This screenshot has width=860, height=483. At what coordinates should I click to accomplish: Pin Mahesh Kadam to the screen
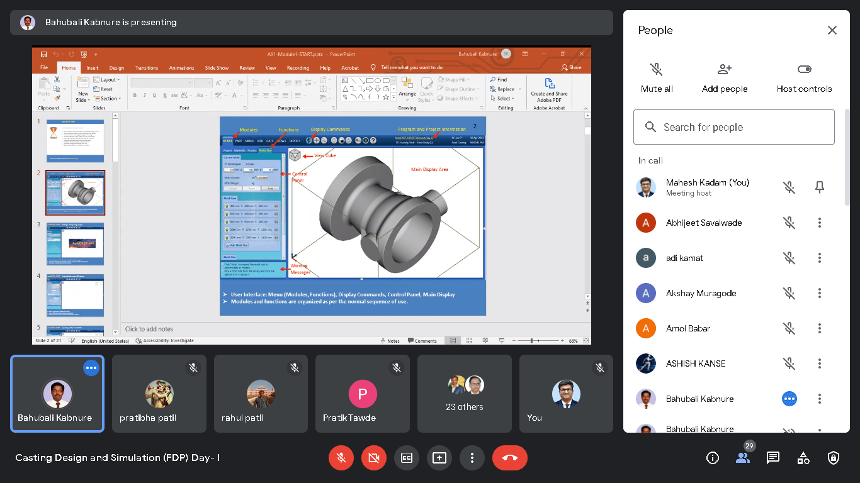(x=820, y=187)
